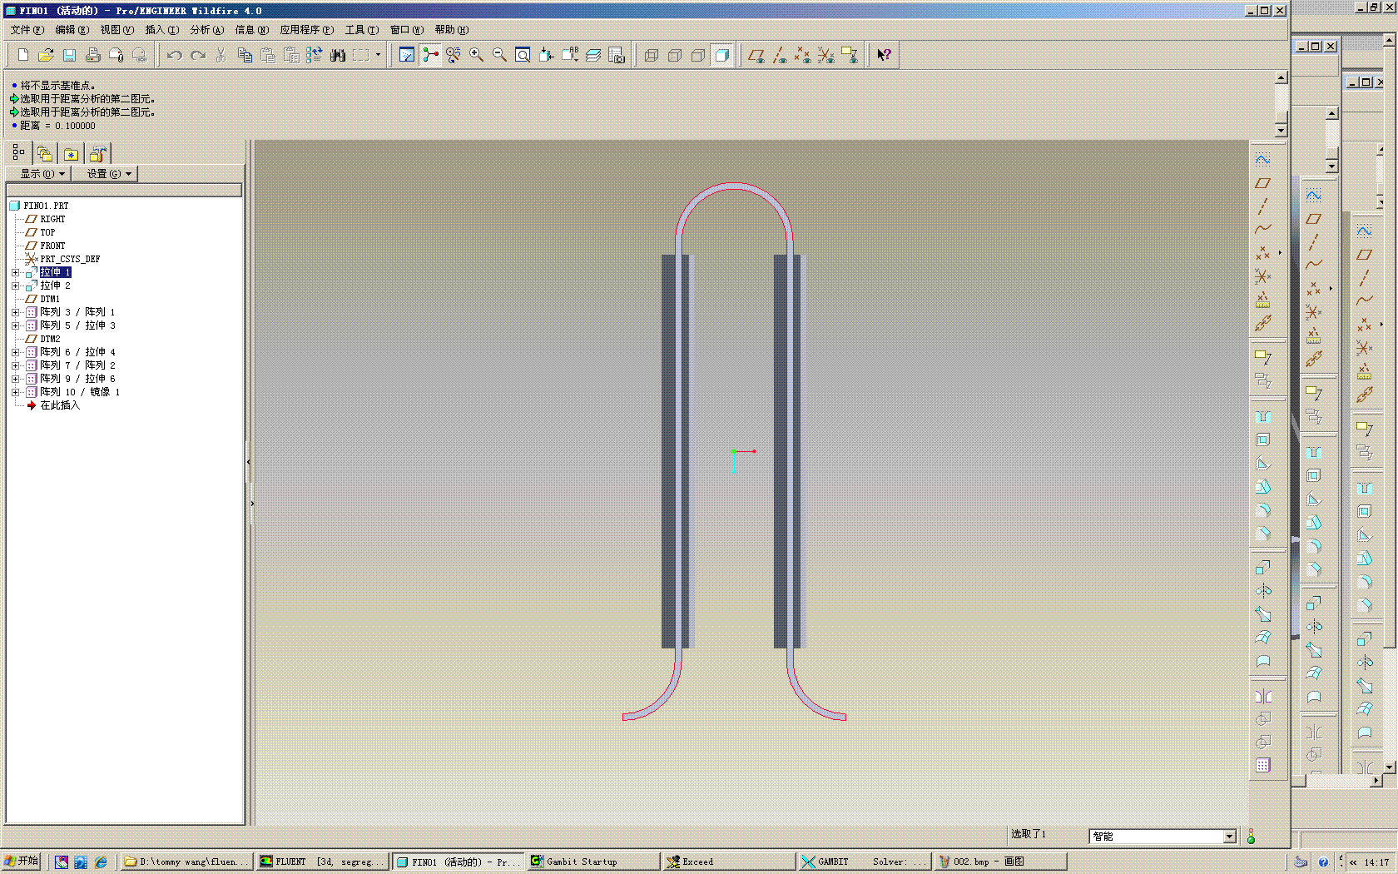Screen dimensions: 1398x874
Task: Open the 插入(I) menu
Action: (161, 30)
